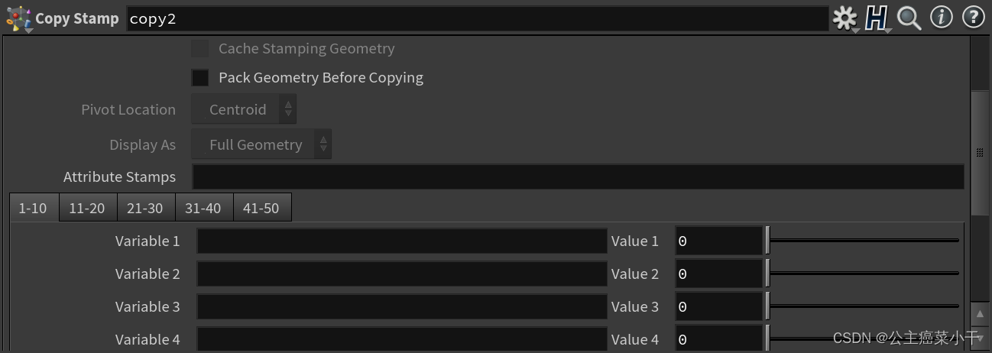Click the Copy Stamp node icon

[18, 18]
